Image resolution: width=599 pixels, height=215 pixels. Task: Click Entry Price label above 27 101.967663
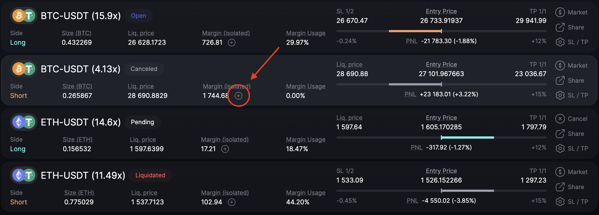point(441,64)
